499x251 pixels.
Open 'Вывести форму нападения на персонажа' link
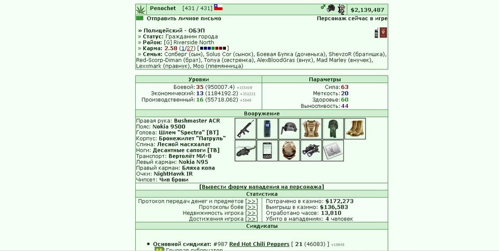pyautogui.click(x=262, y=187)
